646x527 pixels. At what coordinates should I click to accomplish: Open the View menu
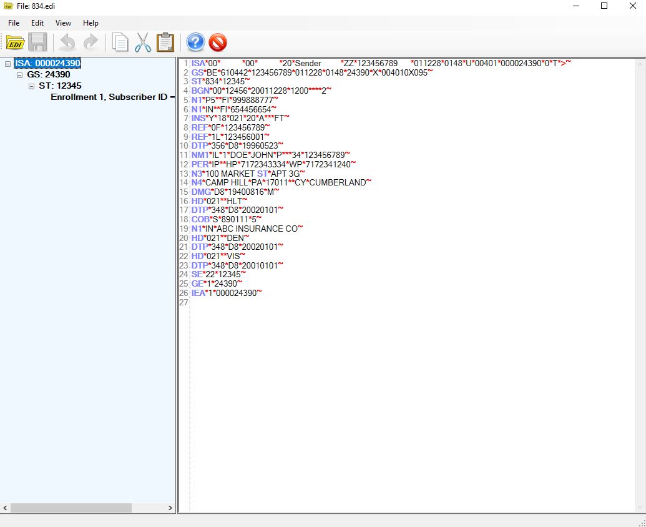click(x=63, y=23)
